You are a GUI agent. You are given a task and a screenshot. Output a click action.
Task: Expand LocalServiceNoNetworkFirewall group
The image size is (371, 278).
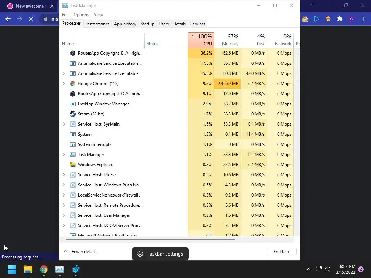pyautogui.click(x=64, y=195)
